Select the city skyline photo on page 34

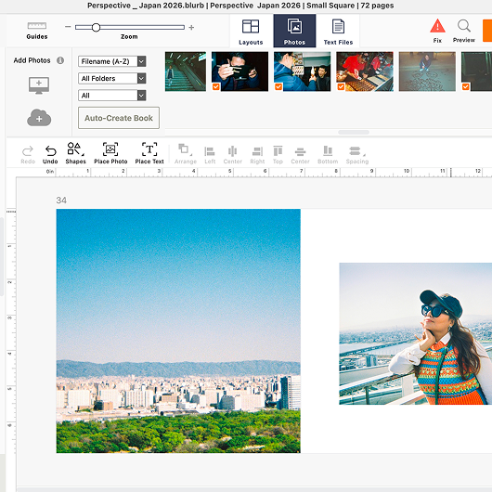click(x=178, y=330)
